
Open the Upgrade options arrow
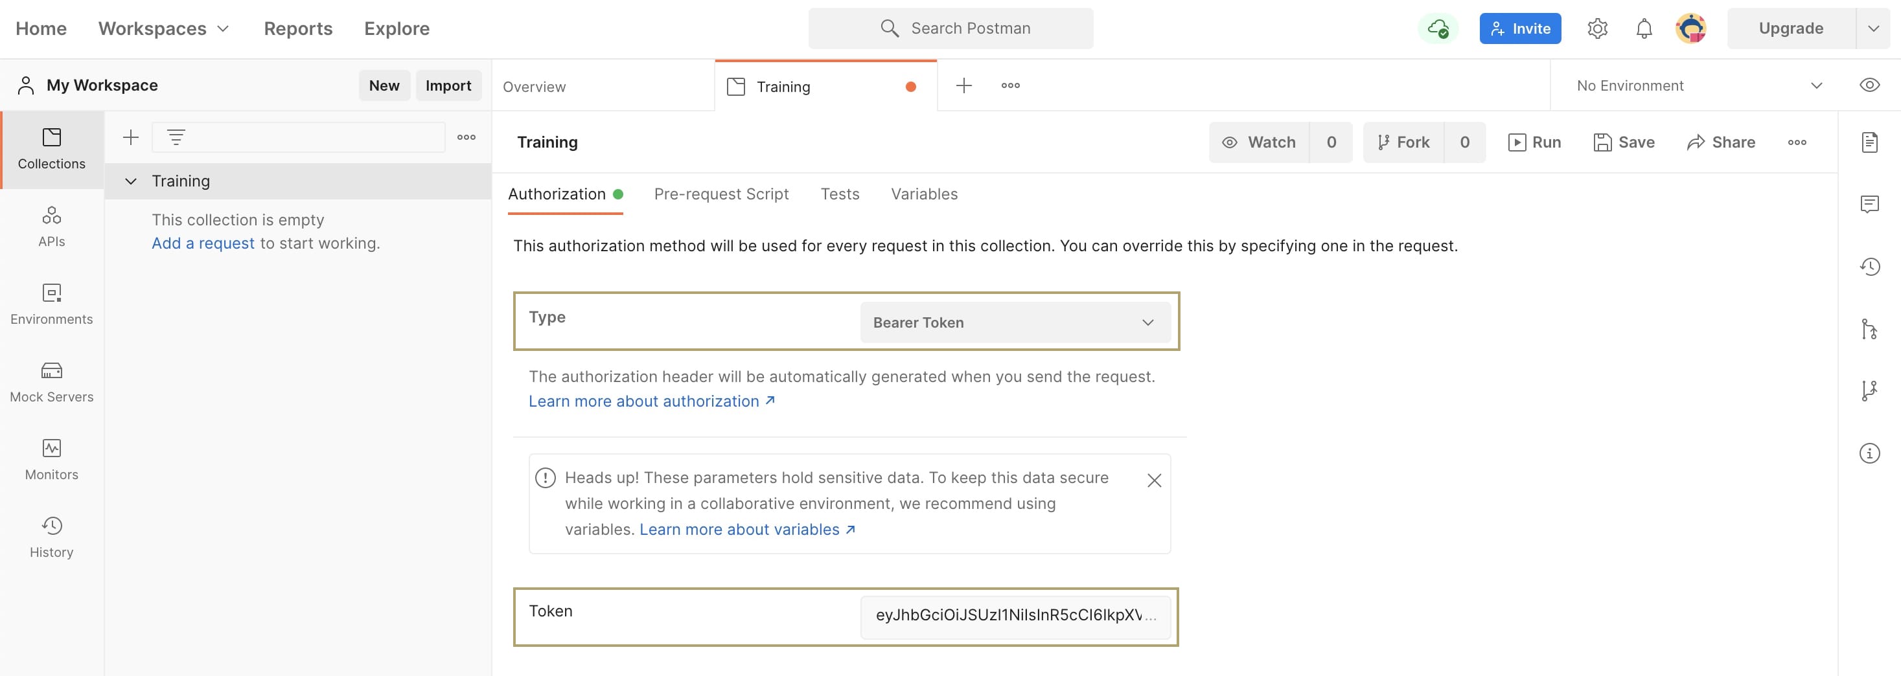click(1873, 28)
